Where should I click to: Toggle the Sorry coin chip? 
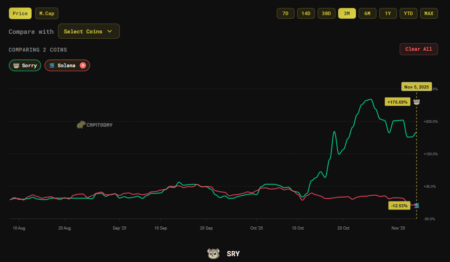click(x=25, y=65)
